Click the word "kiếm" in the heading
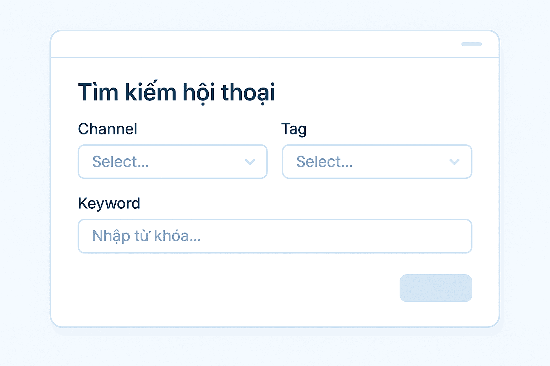The width and height of the screenshot is (550, 366). (150, 93)
